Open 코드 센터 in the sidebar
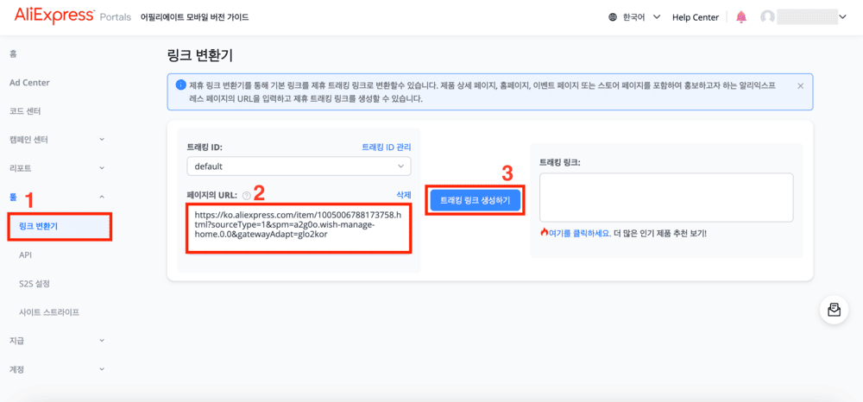This screenshot has width=863, height=402. (x=25, y=111)
